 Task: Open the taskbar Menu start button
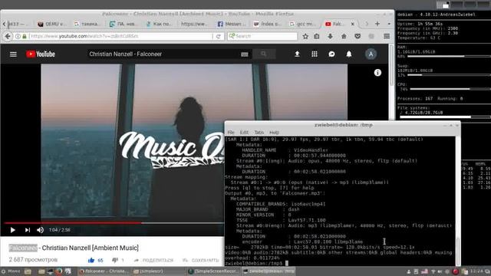coord(11,271)
